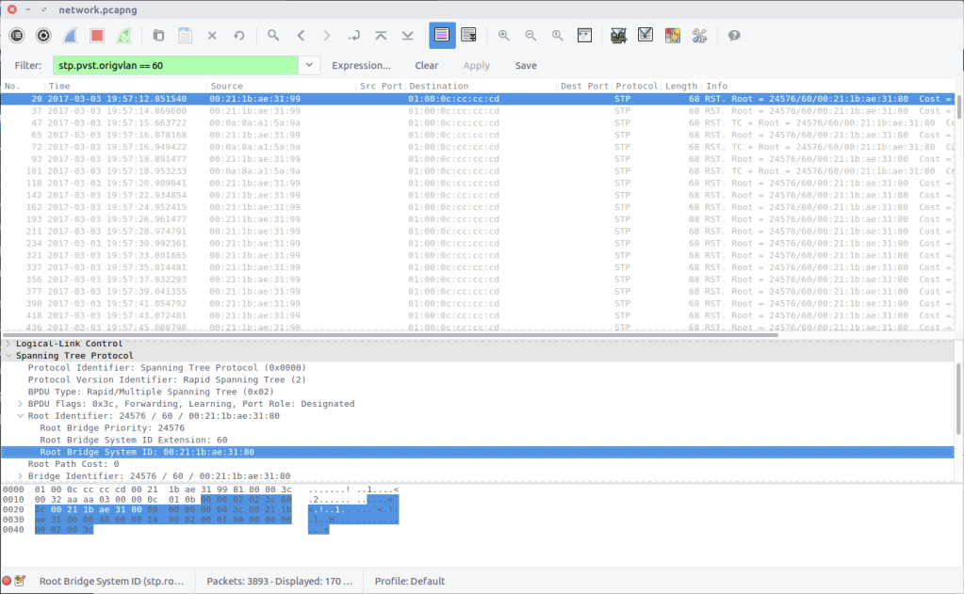The width and height of the screenshot is (964, 594).
Task: Clear the display filter
Action: (426, 65)
